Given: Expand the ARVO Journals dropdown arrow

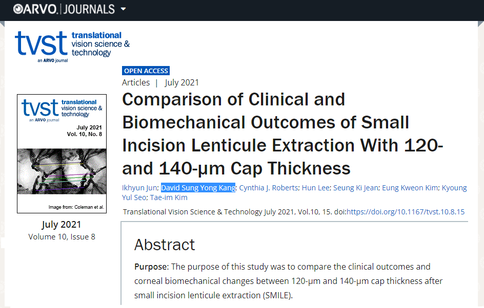Looking at the screenshot, I should click(123, 9).
